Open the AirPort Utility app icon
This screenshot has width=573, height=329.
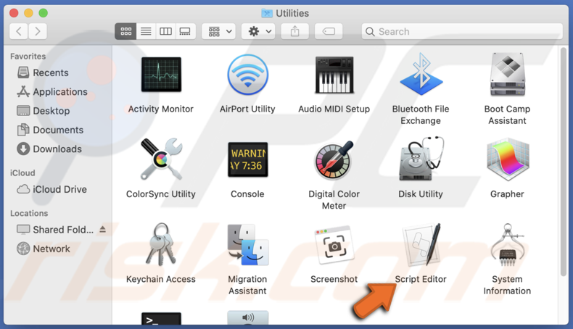(248, 75)
